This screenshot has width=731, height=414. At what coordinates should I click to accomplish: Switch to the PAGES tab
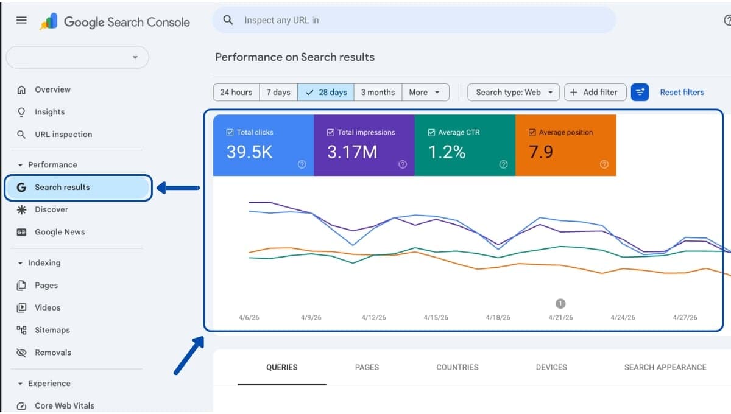(x=367, y=367)
